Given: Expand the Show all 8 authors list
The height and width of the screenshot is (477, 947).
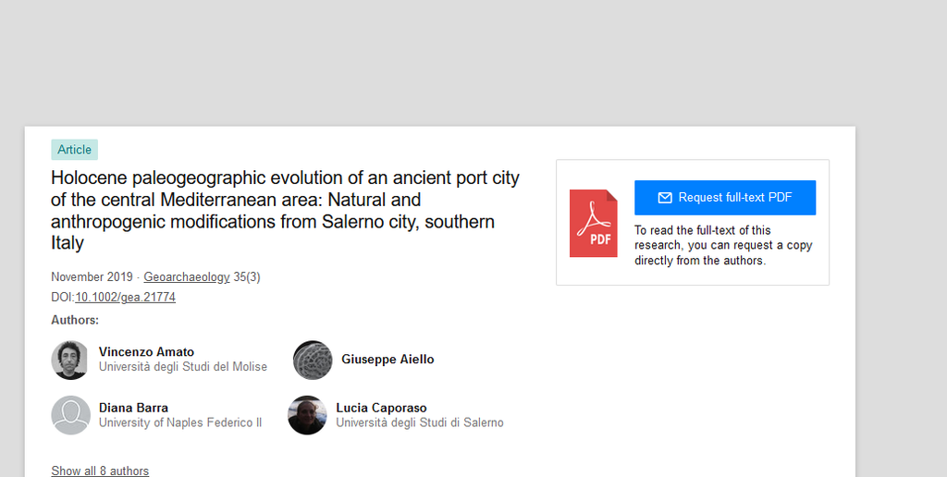Looking at the screenshot, I should [100, 471].
